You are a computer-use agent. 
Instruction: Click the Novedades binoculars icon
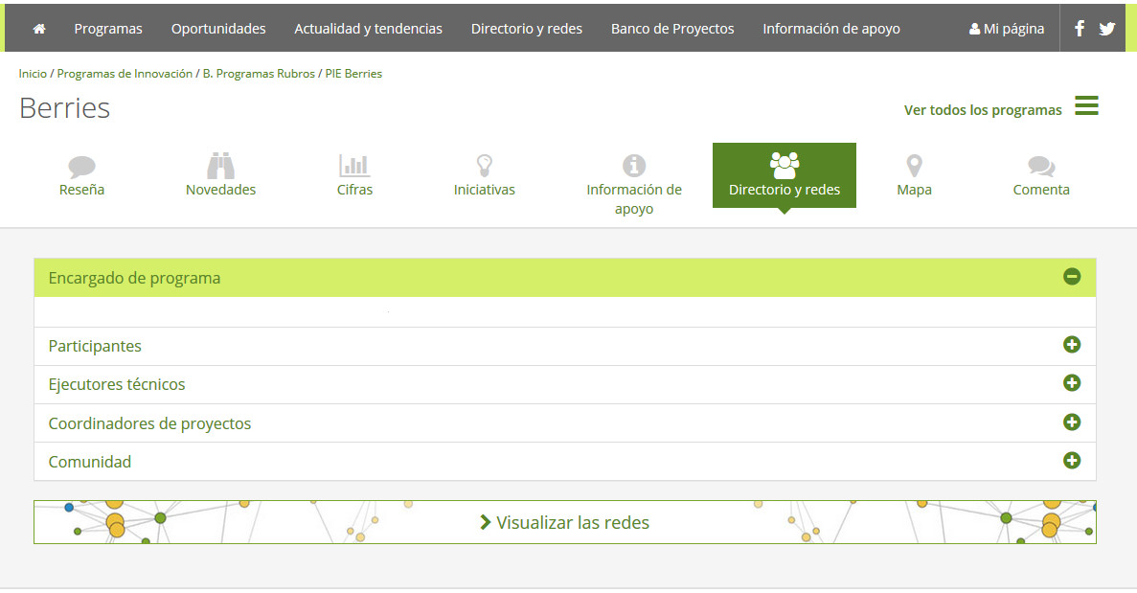click(220, 166)
